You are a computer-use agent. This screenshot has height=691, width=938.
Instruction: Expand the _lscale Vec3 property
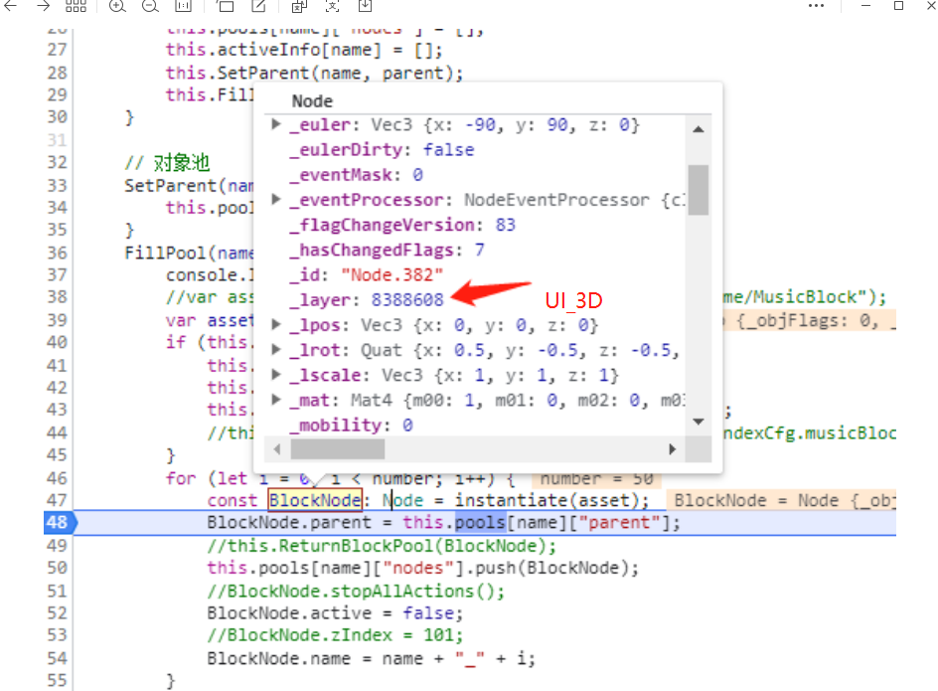pyautogui.click(x=276, y=374)
